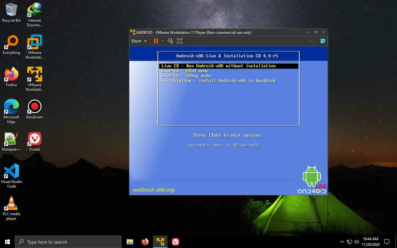Select Live CD - VESA mode entry
This screenshot has width=397, height=248.
coord(185,71)
